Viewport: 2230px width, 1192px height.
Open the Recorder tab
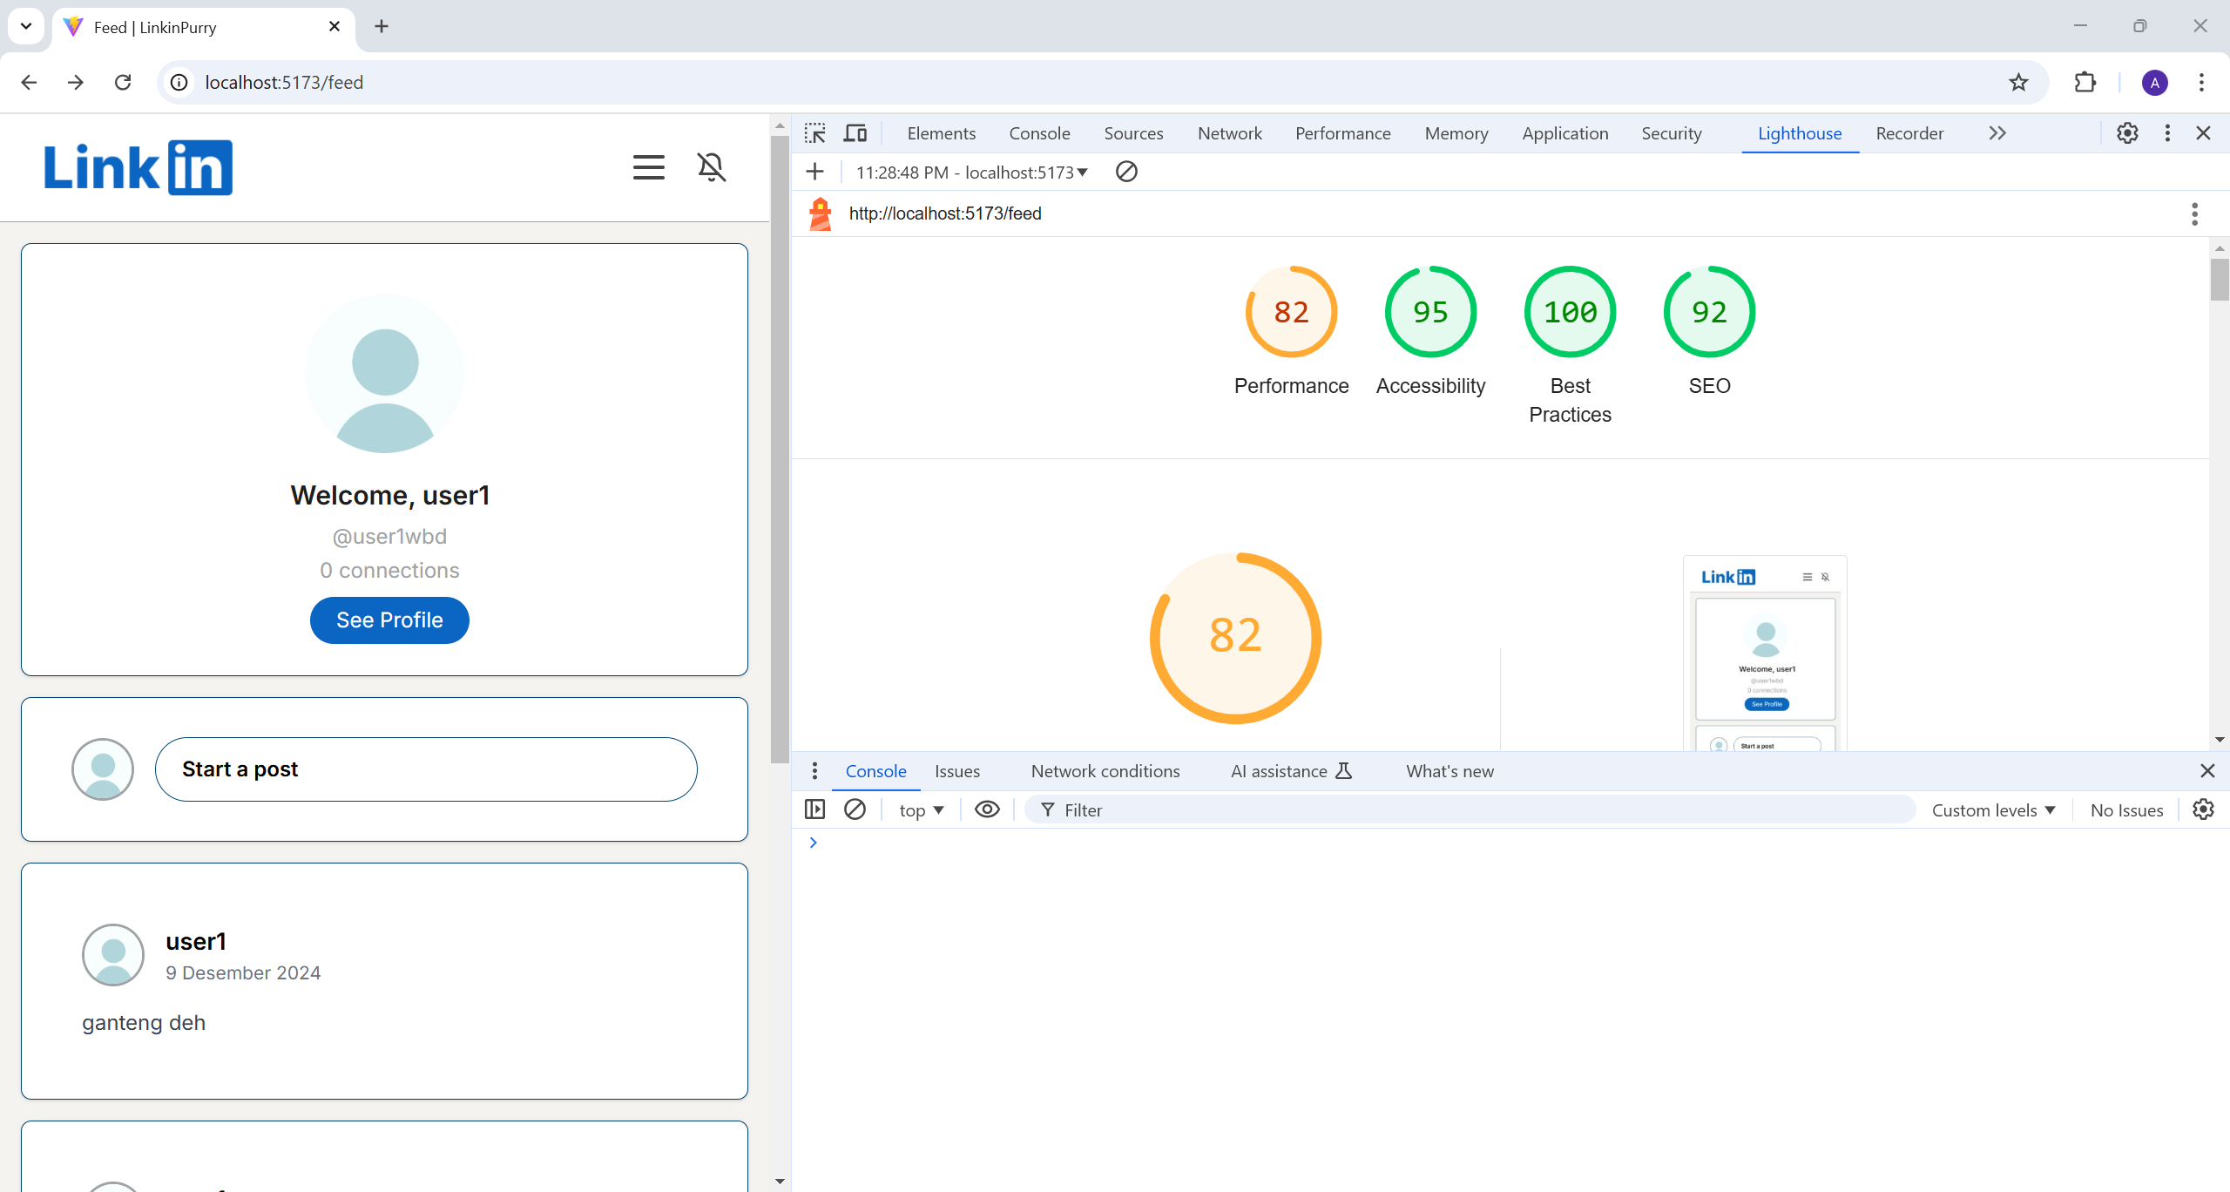pos(1909,133)
